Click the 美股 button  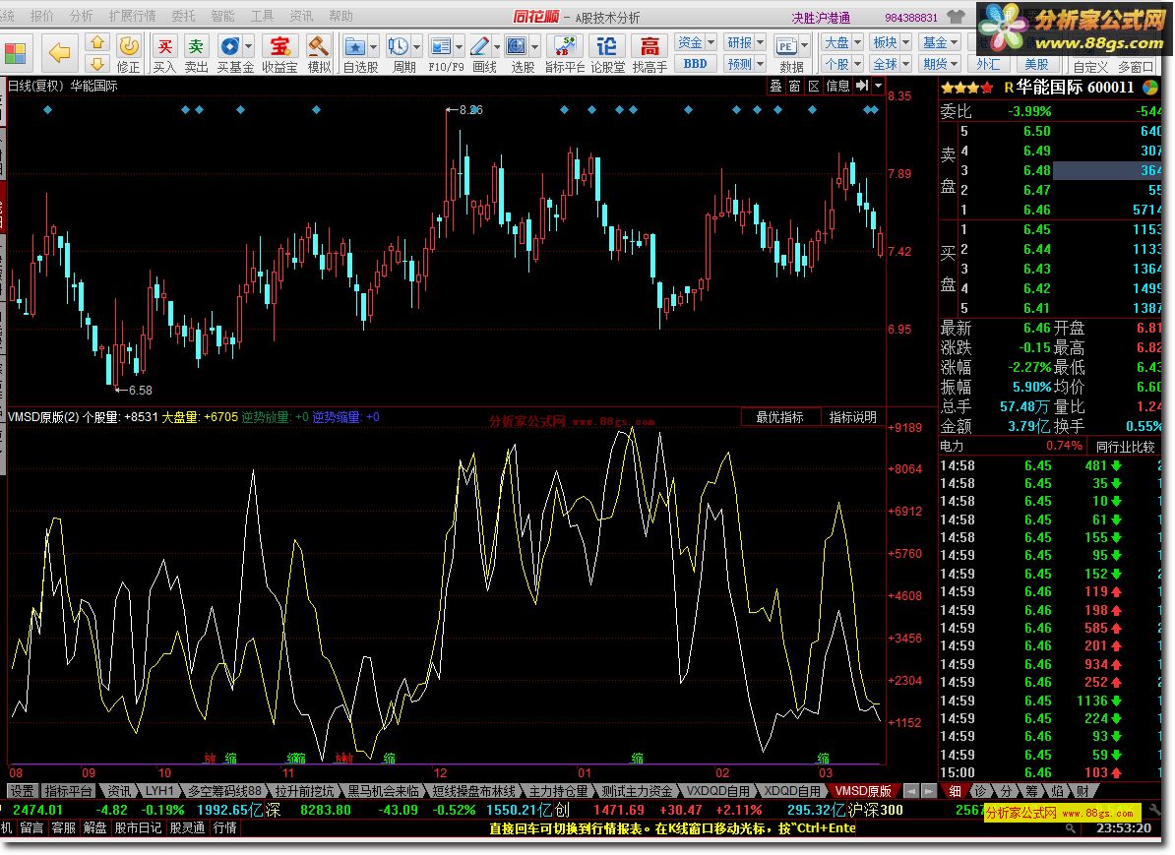pos(1037,64)
